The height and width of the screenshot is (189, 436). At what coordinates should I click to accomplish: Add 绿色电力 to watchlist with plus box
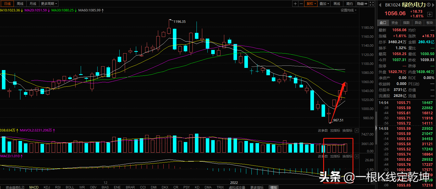(x=430, y=14)
